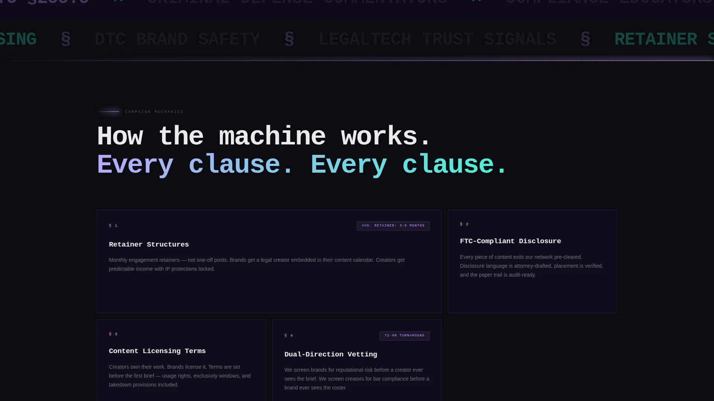Image resolution: width=714 pixels, height=401 pixels.
Task: Click the green 'RETAINER' marquee text
Action: (x=656, y=39)
